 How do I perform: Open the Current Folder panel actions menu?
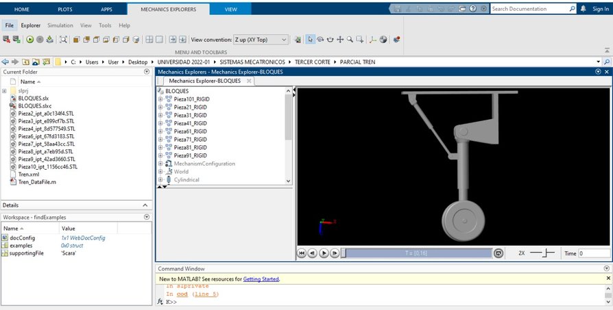coord(147,72)
